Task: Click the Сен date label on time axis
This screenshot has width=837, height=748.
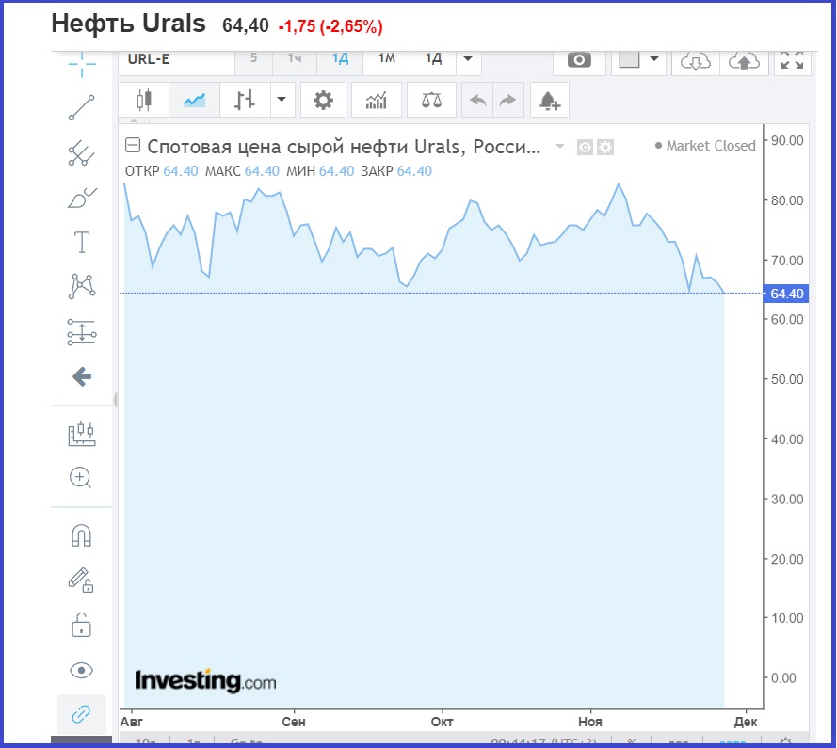Action: point(294,722)
